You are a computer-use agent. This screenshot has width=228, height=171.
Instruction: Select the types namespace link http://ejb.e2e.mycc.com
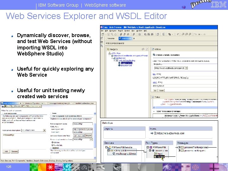click(x=171, y=133)
